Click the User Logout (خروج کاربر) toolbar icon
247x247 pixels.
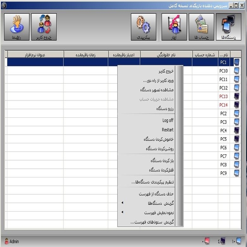pyautogui.click(x=44, y=27)
